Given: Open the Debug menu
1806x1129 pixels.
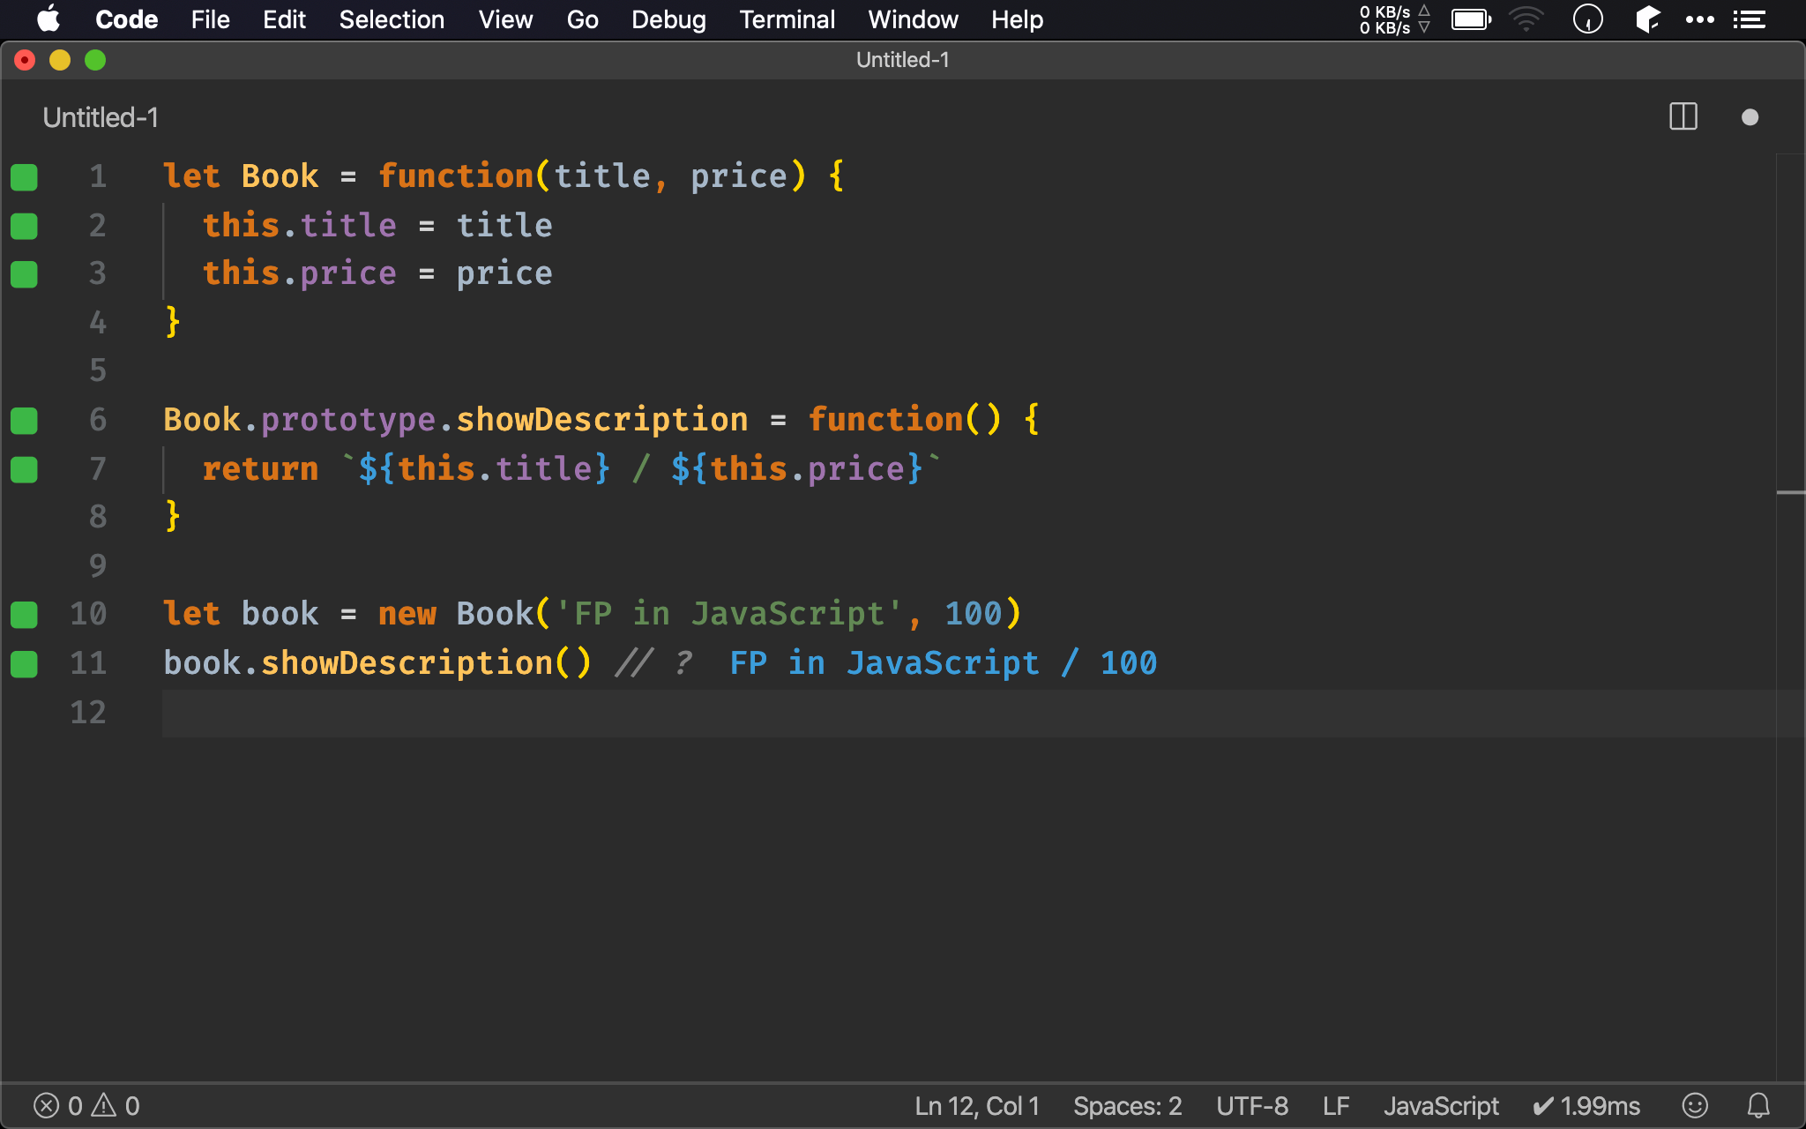Looking at the screenshot, I should [x=668, y=19].
